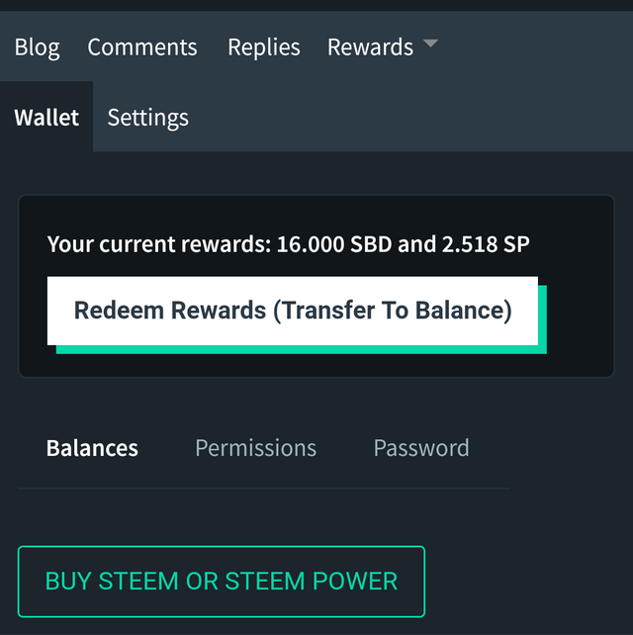The image size is (633, 635).
Task: Click the dark header strip above Blog
Action: (316, 6)
